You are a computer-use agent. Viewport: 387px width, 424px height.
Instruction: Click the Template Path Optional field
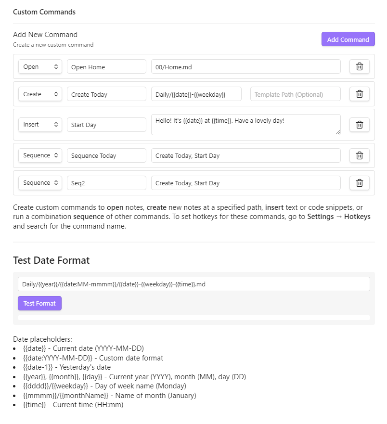[295, 94]
